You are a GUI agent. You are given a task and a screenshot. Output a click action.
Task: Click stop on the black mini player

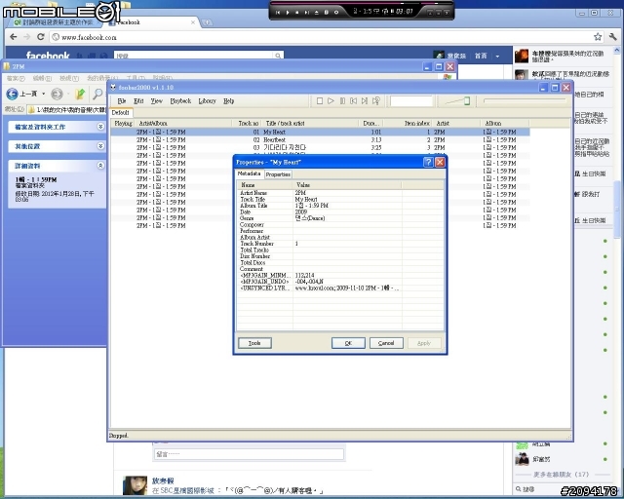(x=296, y=13)
